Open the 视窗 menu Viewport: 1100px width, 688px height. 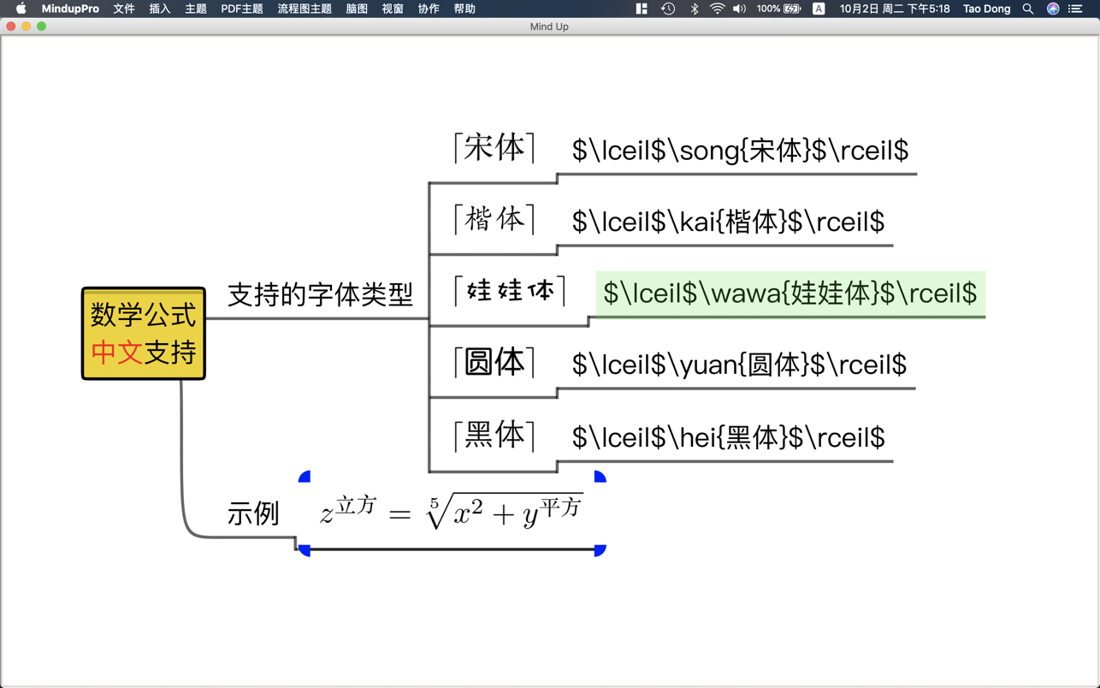[x=393, y=9]
